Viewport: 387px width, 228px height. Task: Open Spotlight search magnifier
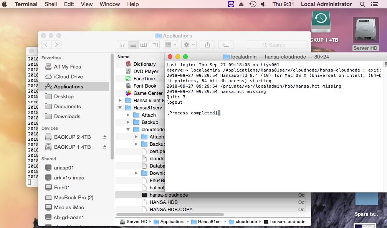tap(362, 4)
